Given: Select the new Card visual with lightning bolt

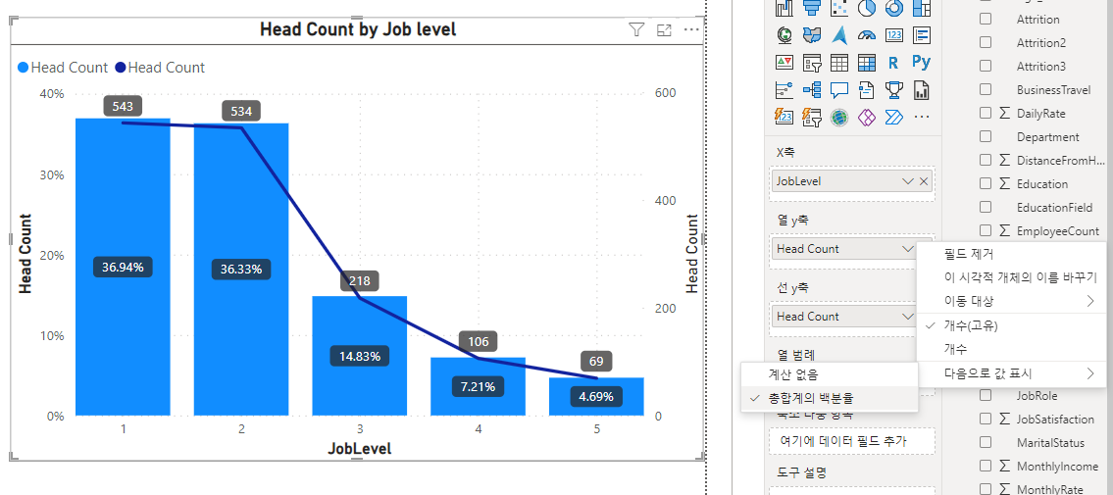Looking at the screenshot, I should pyautogui.click(x=784, y=117).
